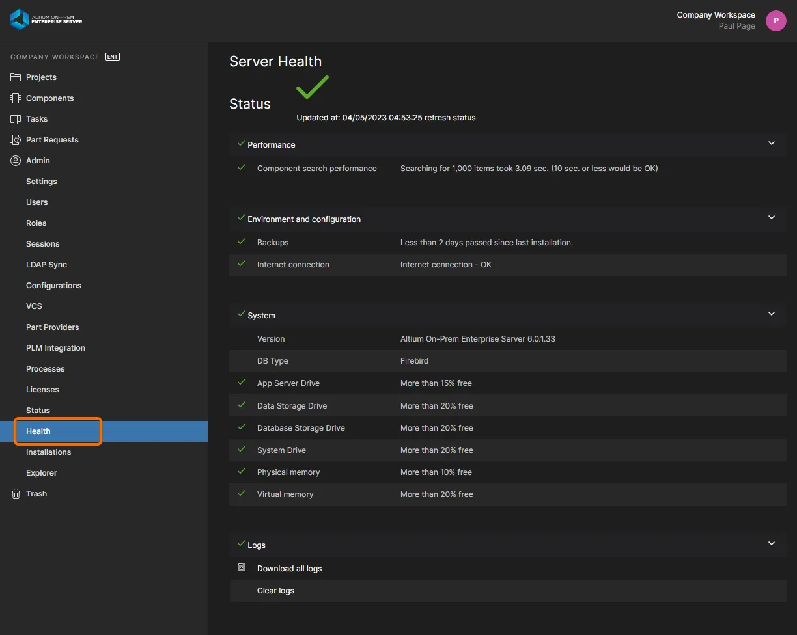Click the ENT badge beside Company Workspace
The height and width of the screenshot is (635, 797).
coord(113,57)
